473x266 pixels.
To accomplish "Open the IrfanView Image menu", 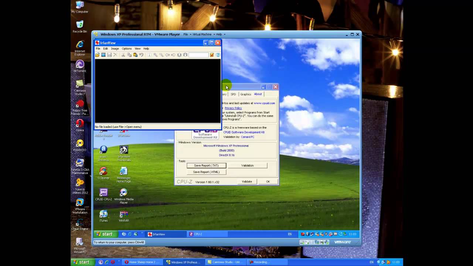I will [x=115, y=48].
